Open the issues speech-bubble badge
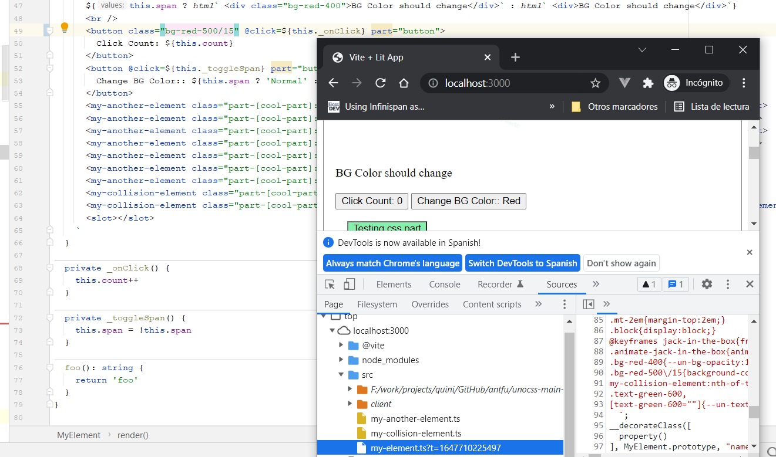The width and height of the screenshot is (776, 457). [676, 284]
